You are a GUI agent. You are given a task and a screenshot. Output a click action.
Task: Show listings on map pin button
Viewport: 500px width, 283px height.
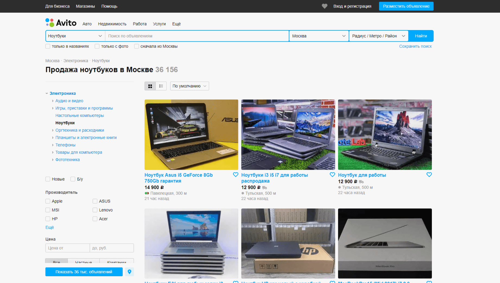point(129,272)
